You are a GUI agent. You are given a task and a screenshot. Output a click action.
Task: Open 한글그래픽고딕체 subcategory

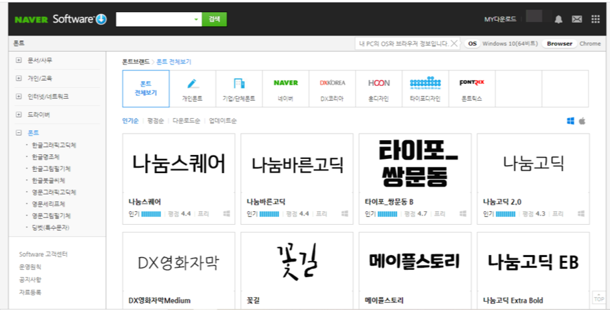[54, 145]
